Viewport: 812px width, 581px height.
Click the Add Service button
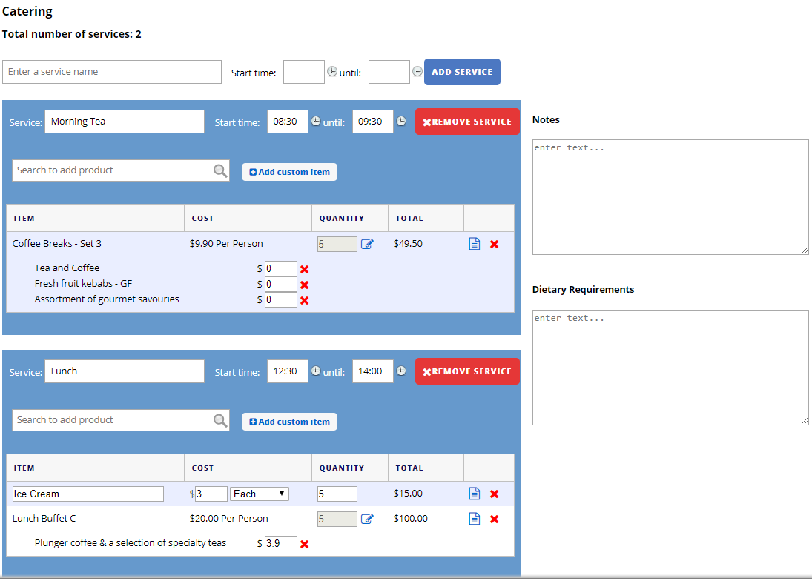click(x=462, y=72)
